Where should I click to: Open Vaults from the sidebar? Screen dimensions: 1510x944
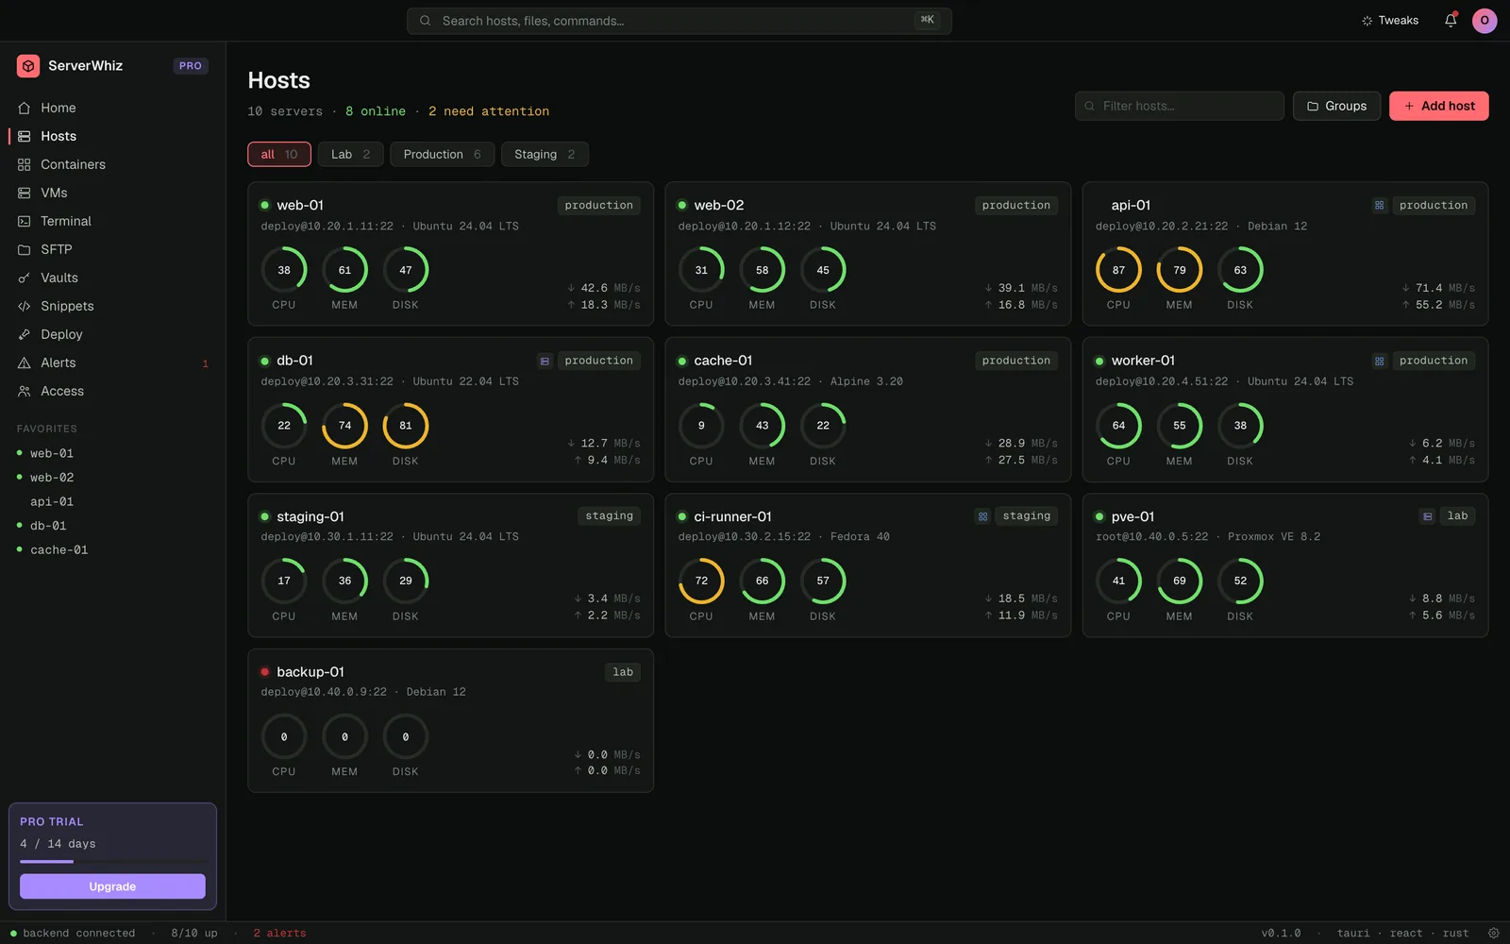[x=112, y=278]
